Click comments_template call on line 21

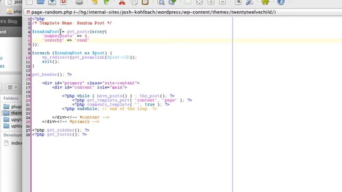pos(108,105)
